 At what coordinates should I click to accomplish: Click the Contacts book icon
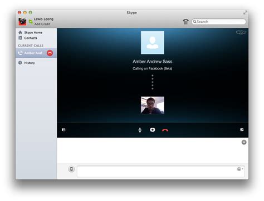click(20, 38)
